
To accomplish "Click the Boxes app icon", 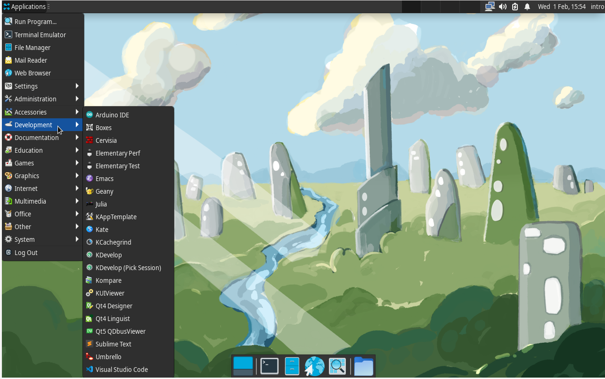I will click(89, 128).
